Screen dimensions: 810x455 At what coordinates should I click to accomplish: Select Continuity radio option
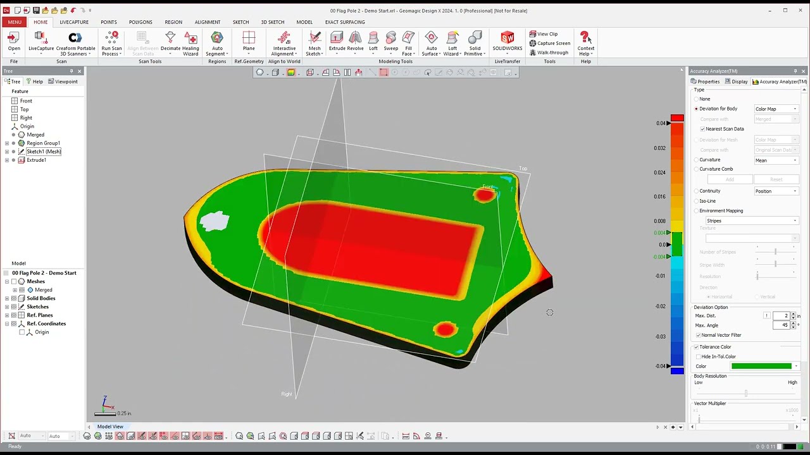(697, 191)
